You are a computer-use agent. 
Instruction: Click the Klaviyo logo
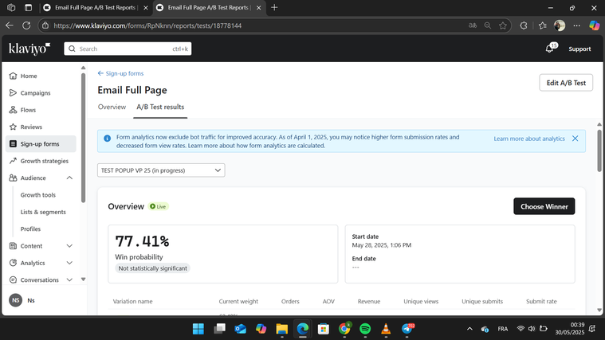[29, 49]
